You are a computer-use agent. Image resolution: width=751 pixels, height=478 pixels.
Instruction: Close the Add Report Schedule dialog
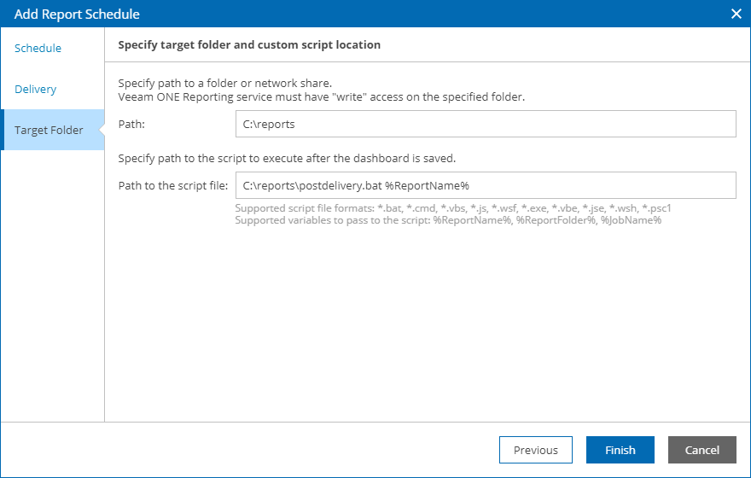pos(736,14)
